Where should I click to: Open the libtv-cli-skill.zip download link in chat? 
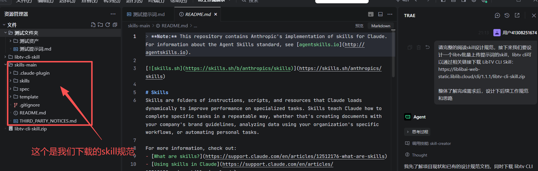[x=481, y=73]
